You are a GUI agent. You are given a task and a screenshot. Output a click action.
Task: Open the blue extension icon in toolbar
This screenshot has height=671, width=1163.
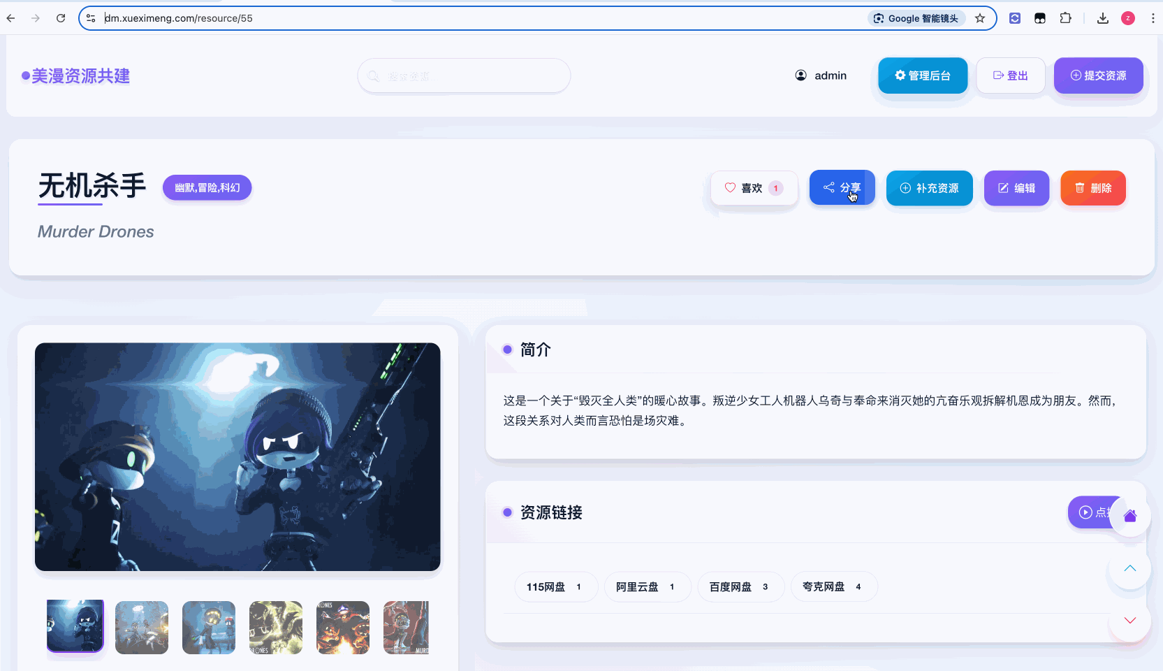(x=1015, y=18)
